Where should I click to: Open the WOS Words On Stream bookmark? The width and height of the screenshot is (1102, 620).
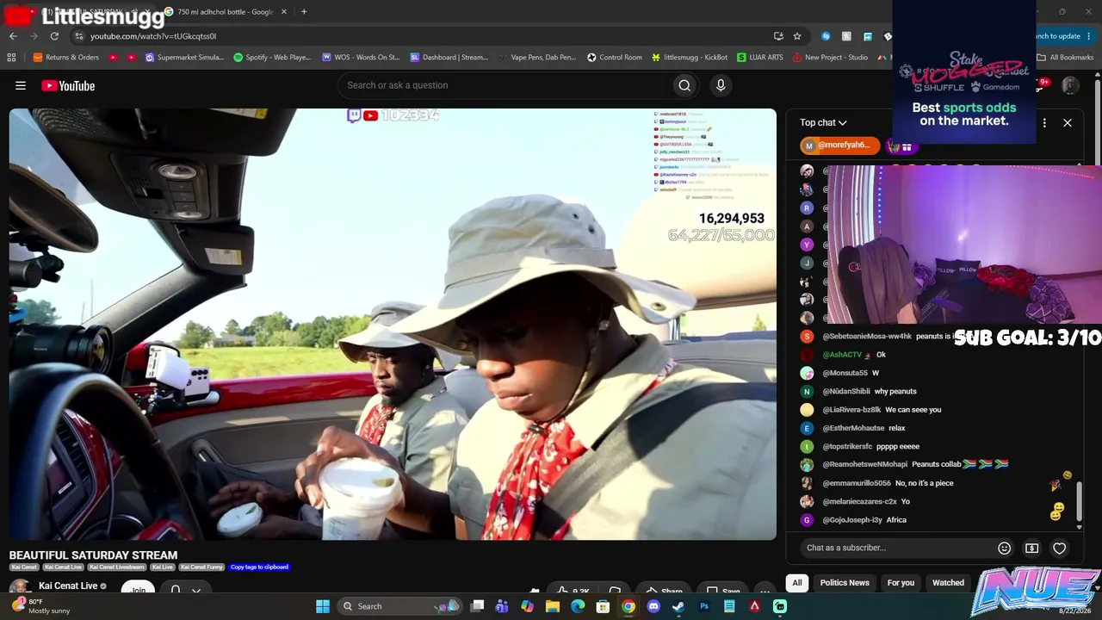[361, 58]
